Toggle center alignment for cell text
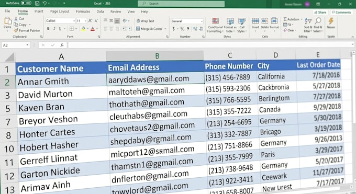The image size is (356, 194). click(x=111, y=29)
